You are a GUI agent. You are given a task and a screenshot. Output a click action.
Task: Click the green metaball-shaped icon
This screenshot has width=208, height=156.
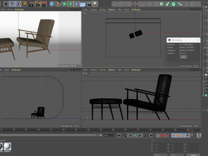[168, 4]
